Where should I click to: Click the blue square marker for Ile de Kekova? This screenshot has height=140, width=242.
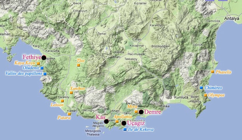click(125, 130)
